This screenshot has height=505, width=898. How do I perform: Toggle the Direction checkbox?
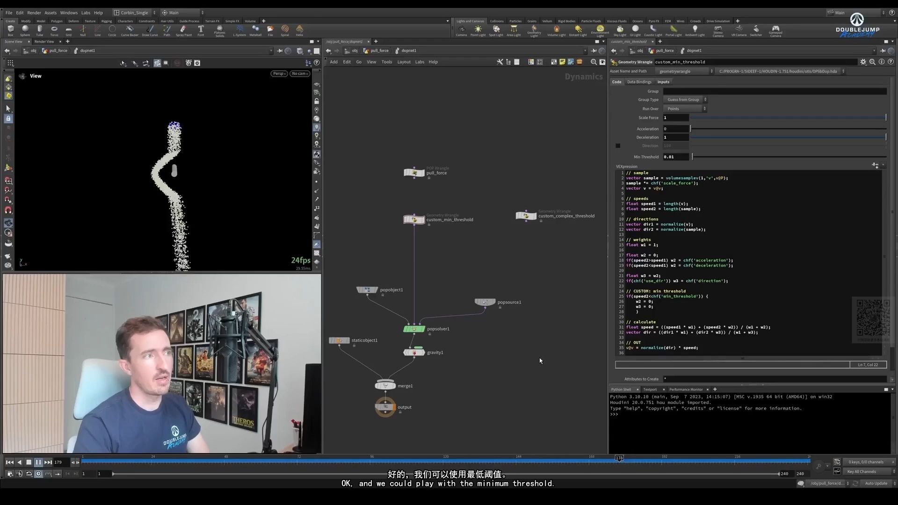coord(618,146)
